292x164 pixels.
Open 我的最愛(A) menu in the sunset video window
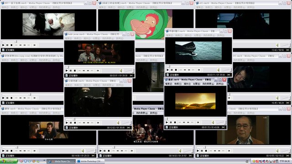tap(208, 84)
